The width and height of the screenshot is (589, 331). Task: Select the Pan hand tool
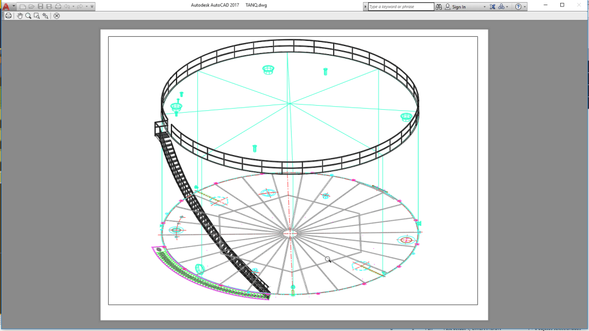click(20, 16)
